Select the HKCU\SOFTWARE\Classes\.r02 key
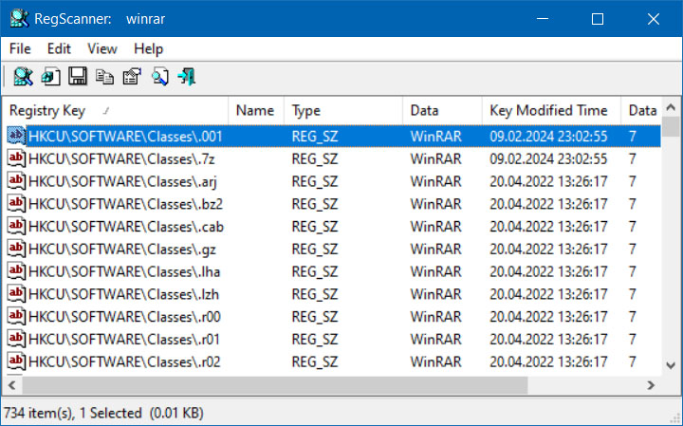 coord(124,362)
